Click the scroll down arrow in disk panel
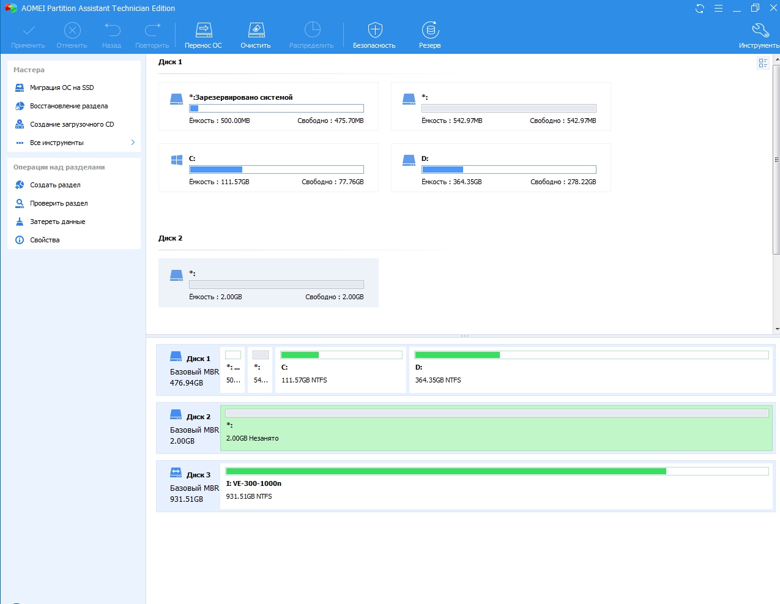Screen dimensions: 780x604 coord(776,329)
